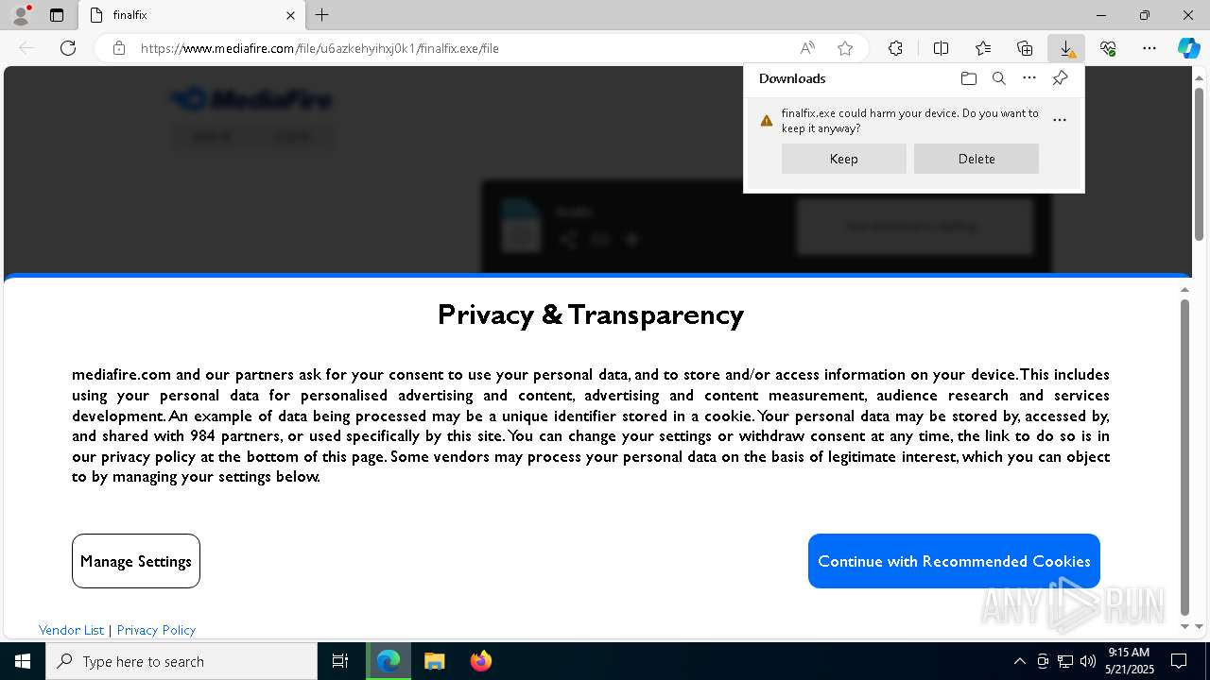
Task: Open the Edge profile icon
Action: point(21,15)
